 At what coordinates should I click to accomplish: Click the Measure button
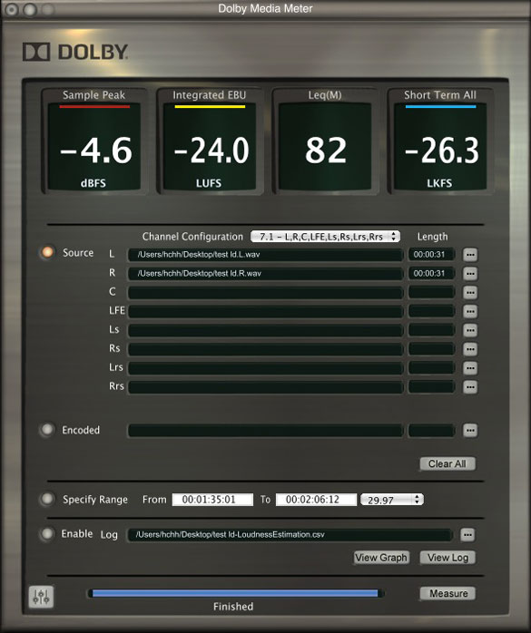[447, 593]
